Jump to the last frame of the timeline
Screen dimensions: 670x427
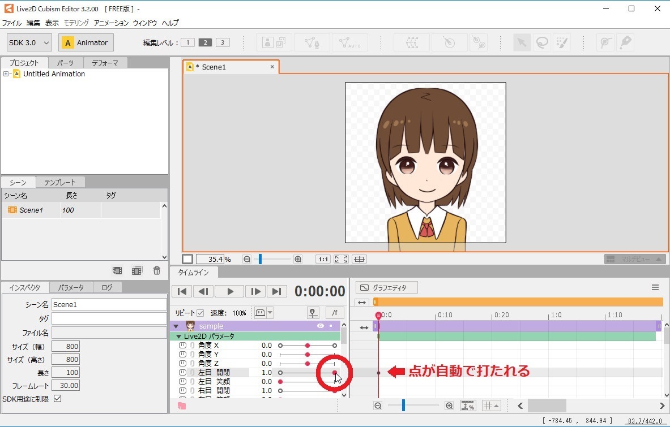(x=277, y=291)
